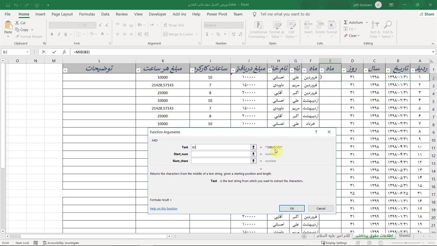Click the dialog's question mark help icon
Viewport: 437px width, 246px height.
click(x=316, y=132)
